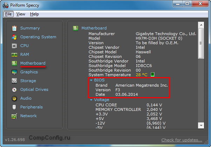Click the BIOS date 03.06.2014
Image resolution: width=211 pixels, height=147 pixels.
(x=127, y=94)
